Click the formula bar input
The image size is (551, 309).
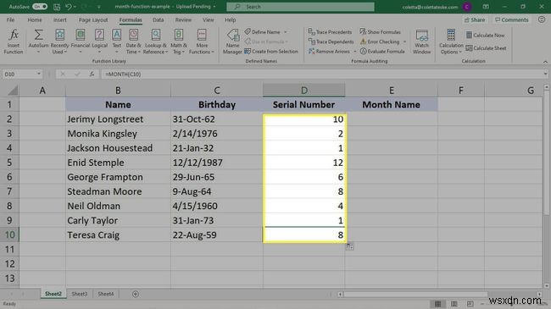pos(321,74)
